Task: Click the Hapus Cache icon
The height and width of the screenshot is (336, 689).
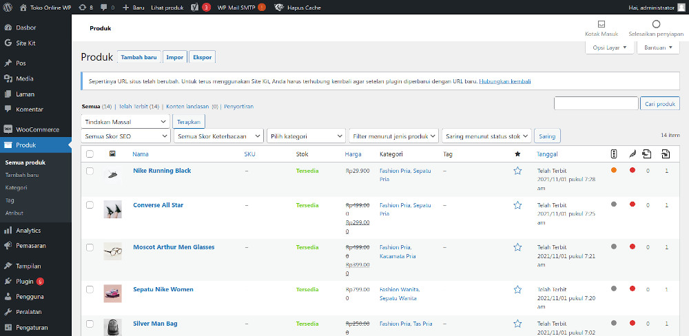Action: click(279, 8)
